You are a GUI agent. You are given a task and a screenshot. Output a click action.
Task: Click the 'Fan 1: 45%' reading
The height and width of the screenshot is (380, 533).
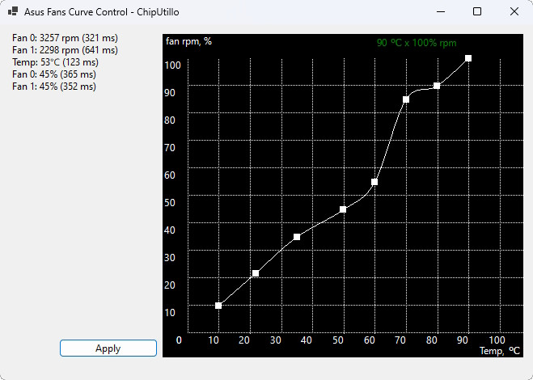pos(54,87)
